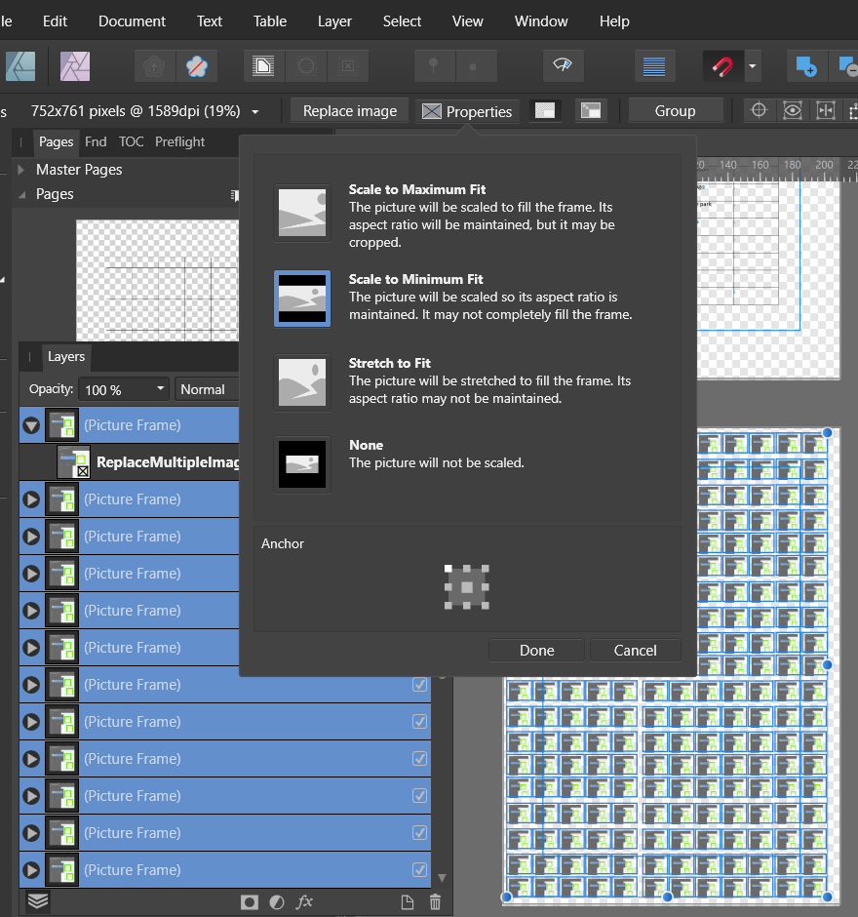Open text wrap settings icon in toolbar
This screenshot has width=858, height=917.
click(654, 65)
